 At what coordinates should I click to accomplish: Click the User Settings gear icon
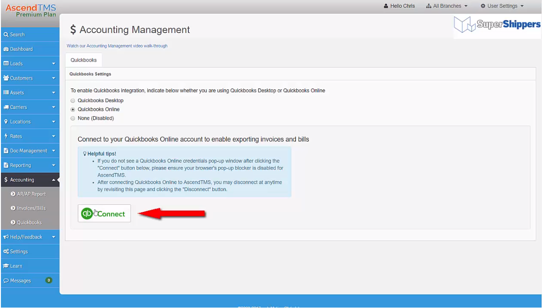(483, 6)
